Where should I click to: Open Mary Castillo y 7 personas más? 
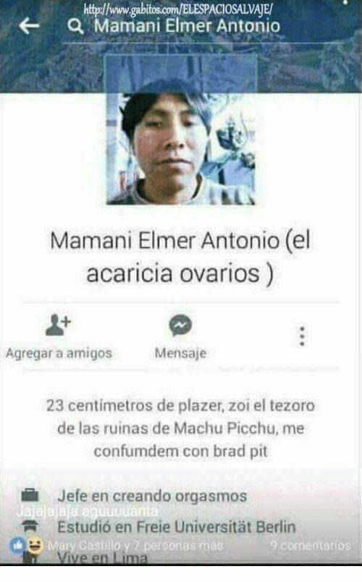tap(135, 545)
